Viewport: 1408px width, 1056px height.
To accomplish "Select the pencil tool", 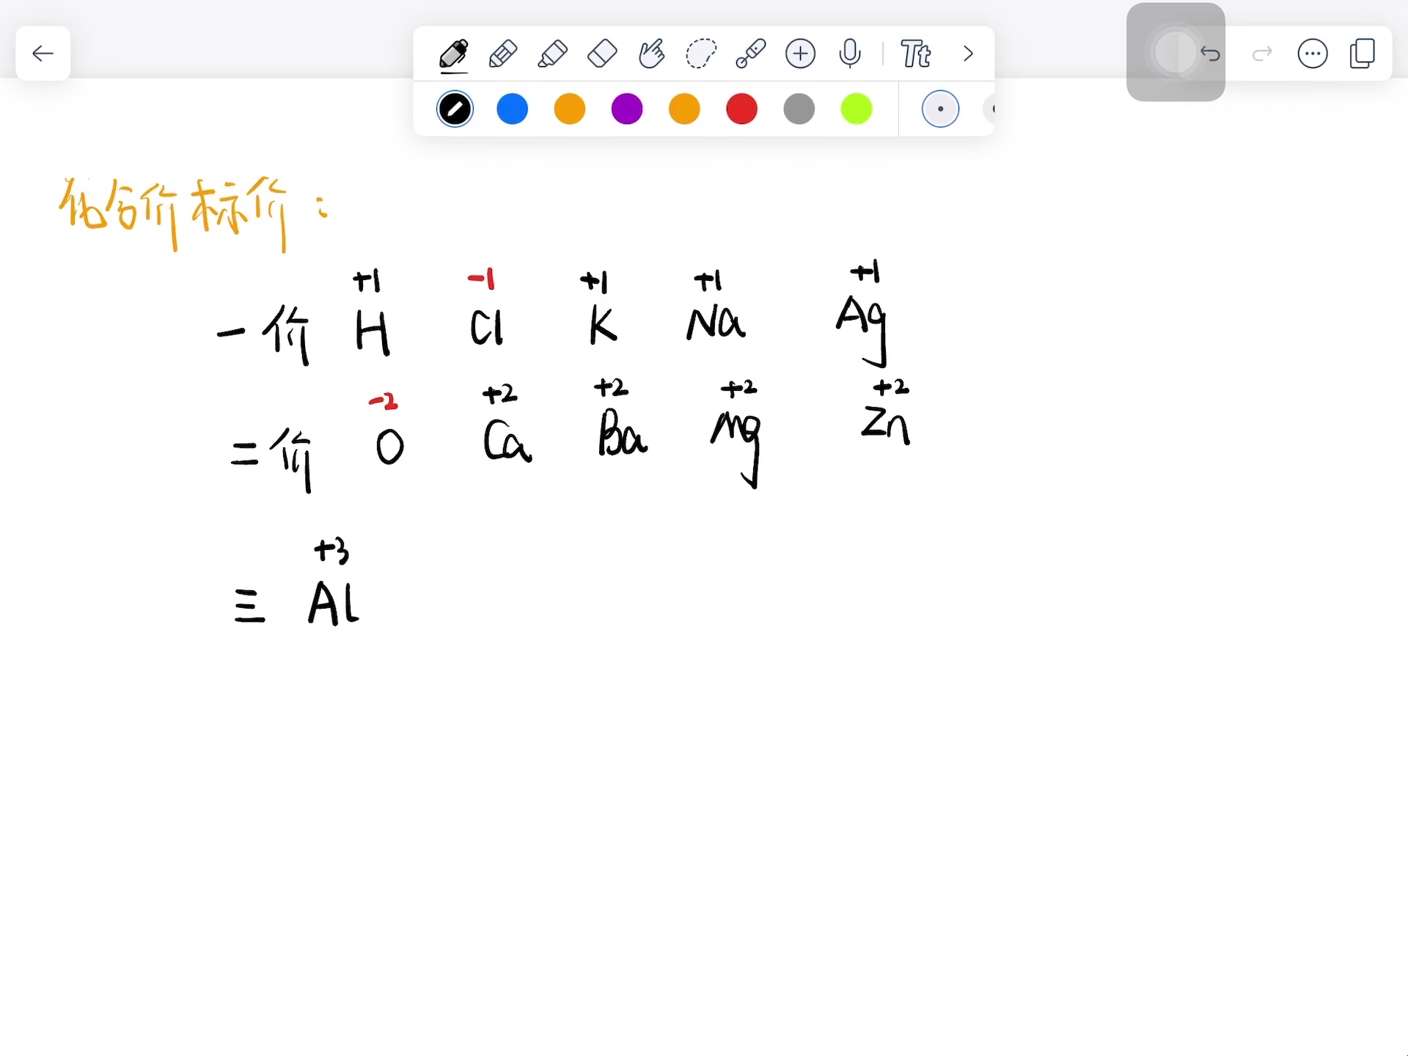I will (503, 54).
